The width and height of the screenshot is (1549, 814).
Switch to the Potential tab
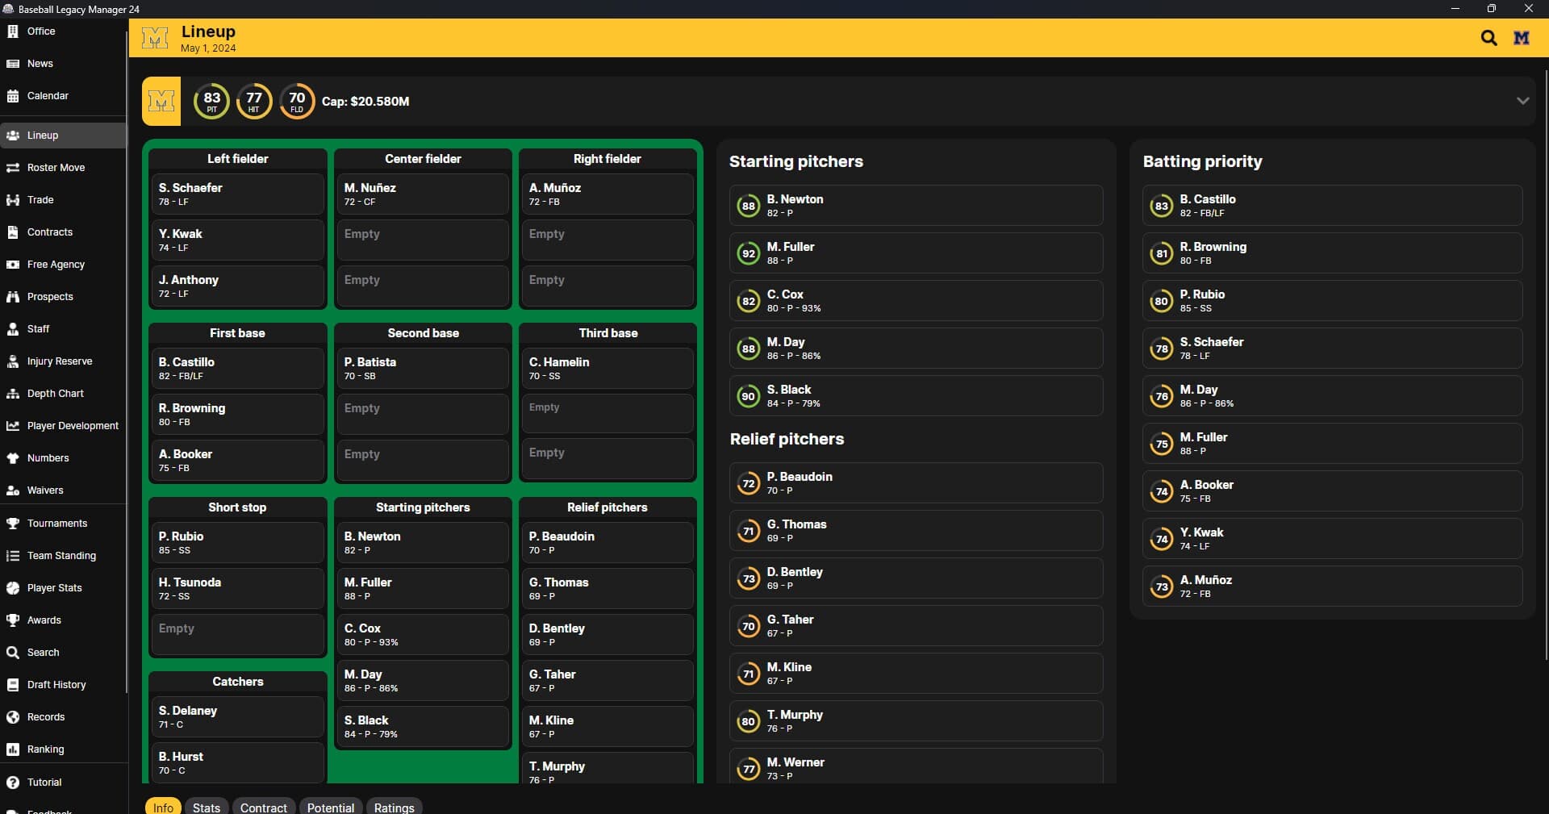coord(331,807)
